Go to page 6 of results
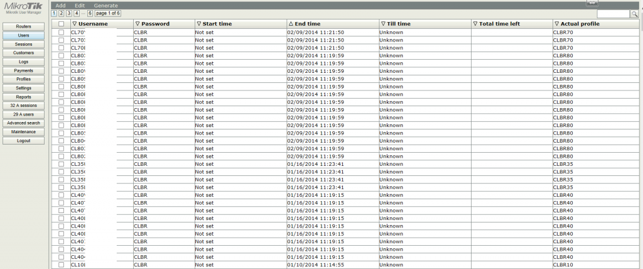Image resolution: width=643 pixels, height=269 pixels. (x=90, y=13)
